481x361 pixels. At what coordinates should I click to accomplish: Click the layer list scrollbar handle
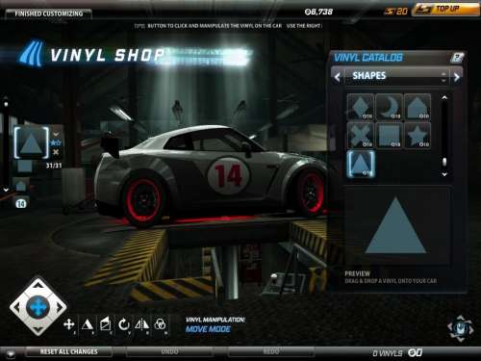point(6,104)
